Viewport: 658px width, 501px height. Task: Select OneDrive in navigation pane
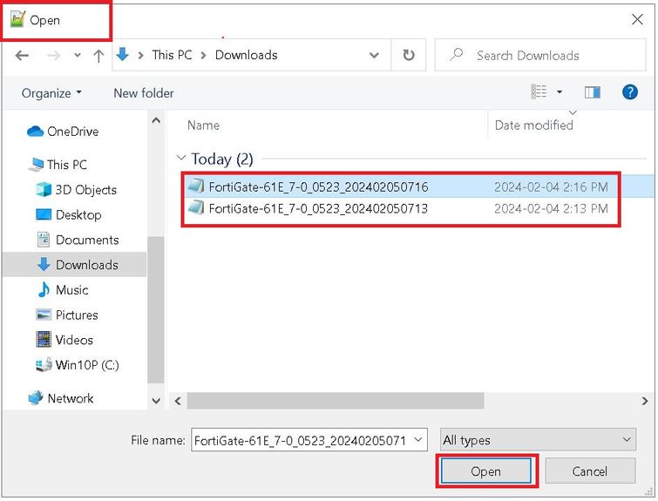(63, 132)
